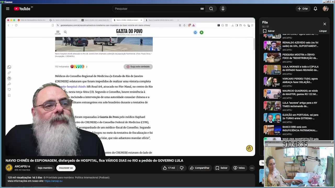This screenshot has width=335, height=188.
Task: Click Política Internacional (Podcast) in description
Action: tap(92, 178)
